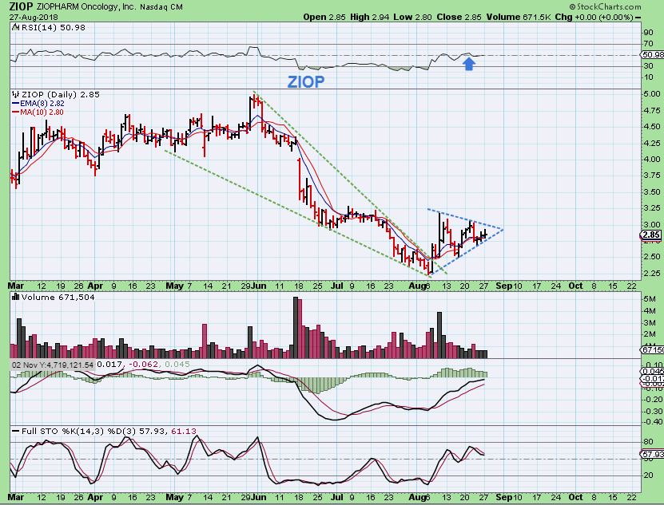Click the candlestick icon beside ZIOP (Daily)
Image resolution: width=664 pixels, height=505 pixels.
pyautogui.click(x=16, y=94)
